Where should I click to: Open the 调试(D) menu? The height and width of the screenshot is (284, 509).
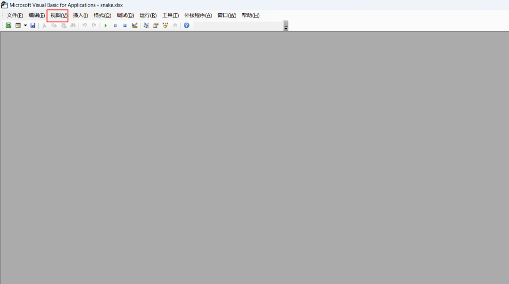pos(125,15)
